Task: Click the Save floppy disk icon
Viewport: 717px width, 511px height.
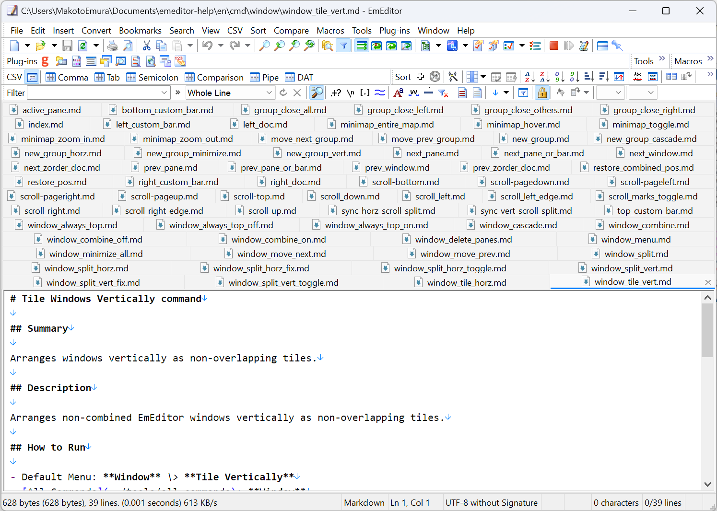Action: (68, 46)
